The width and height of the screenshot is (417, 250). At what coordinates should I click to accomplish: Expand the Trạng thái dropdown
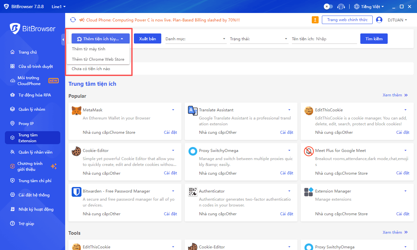286,38
